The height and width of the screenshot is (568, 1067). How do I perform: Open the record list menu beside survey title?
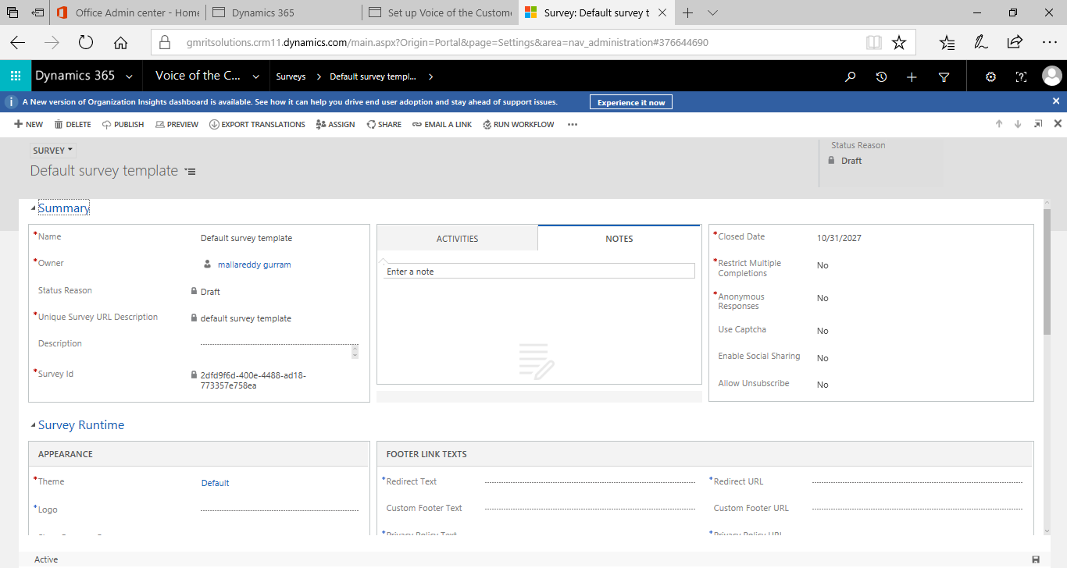point(190,171)
